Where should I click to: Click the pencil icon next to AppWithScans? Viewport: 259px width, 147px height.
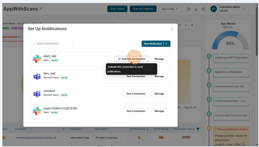click(x=41, y=9)
